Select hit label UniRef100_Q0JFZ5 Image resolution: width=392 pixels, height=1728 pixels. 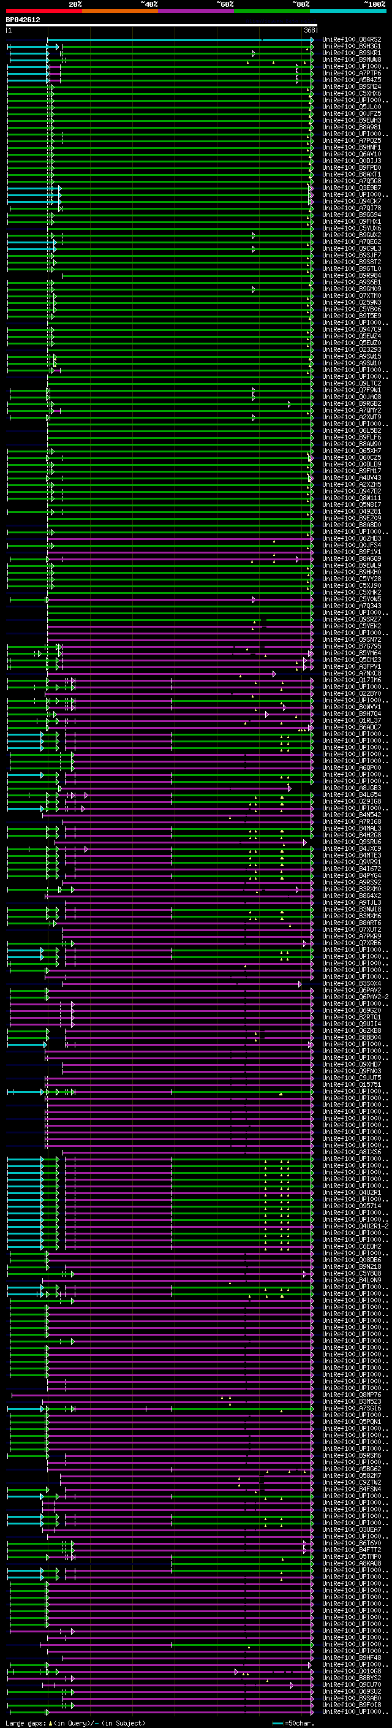click(352, 114)
